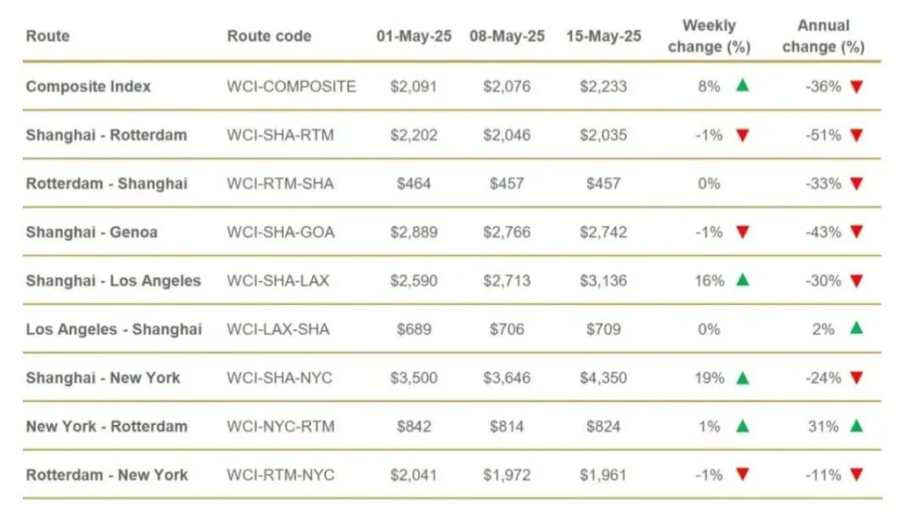This screenshot has width=914, height=524.
Task: Click red annual arrow for Rotterdam - Shanghai
Action: 856,184
